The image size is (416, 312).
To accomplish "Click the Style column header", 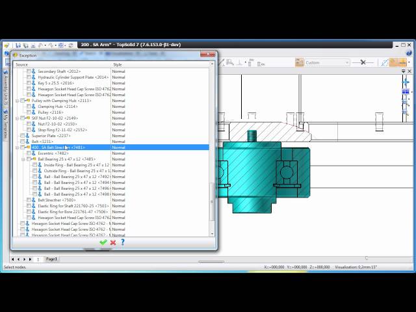I will pos(118,64).
